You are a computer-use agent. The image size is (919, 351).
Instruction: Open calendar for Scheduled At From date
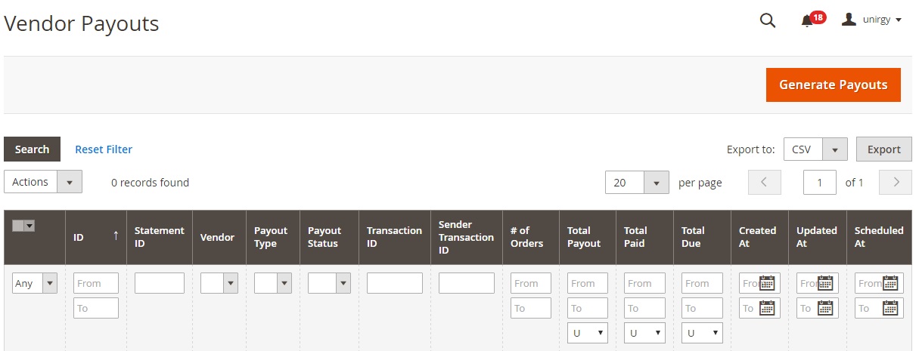point(891,284)
